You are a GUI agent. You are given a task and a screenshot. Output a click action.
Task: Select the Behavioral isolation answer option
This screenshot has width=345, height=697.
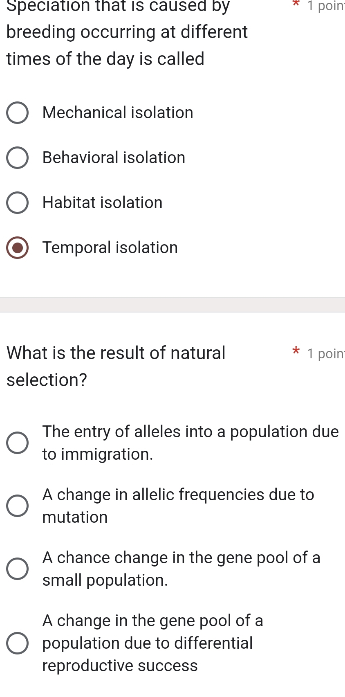point(17,157)
